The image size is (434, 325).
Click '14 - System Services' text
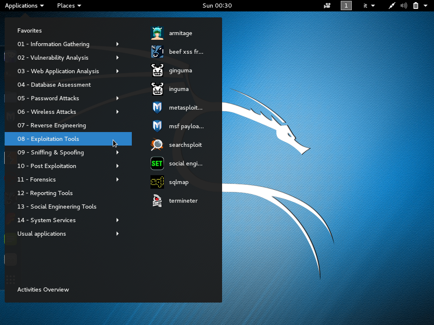[47, 220]
